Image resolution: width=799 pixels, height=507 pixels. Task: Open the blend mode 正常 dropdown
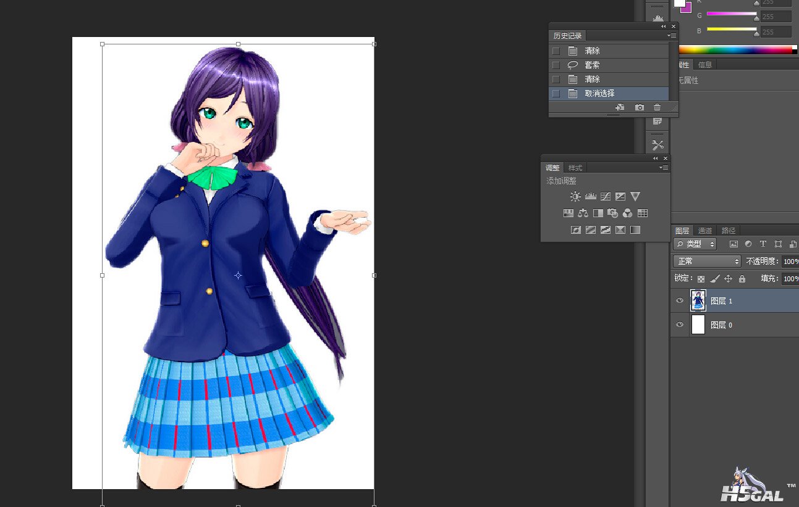(707, 262)
